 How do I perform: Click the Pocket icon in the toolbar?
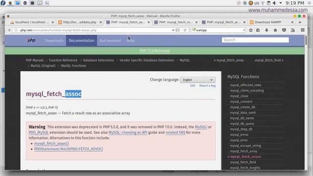coord(284,30)
